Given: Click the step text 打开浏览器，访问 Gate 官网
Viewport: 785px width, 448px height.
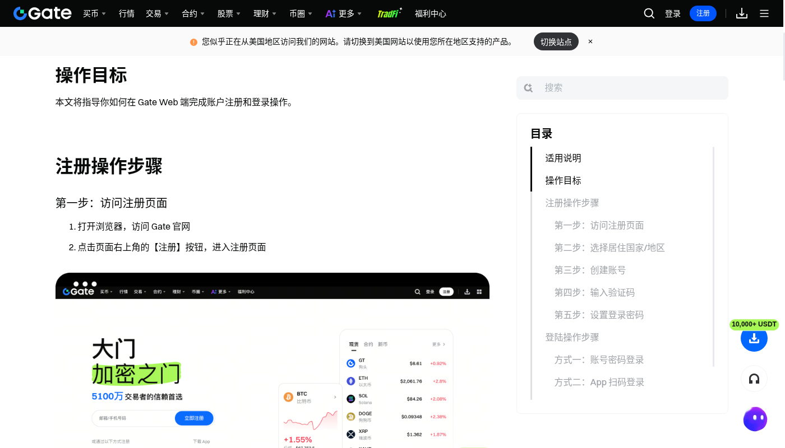Looking at the screenshot, I should 134,226.
